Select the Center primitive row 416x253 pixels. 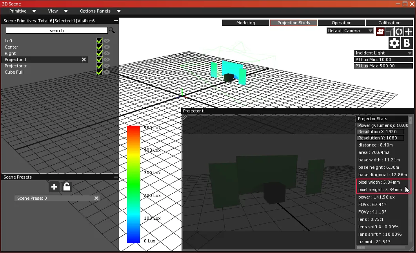click(45, 47)
